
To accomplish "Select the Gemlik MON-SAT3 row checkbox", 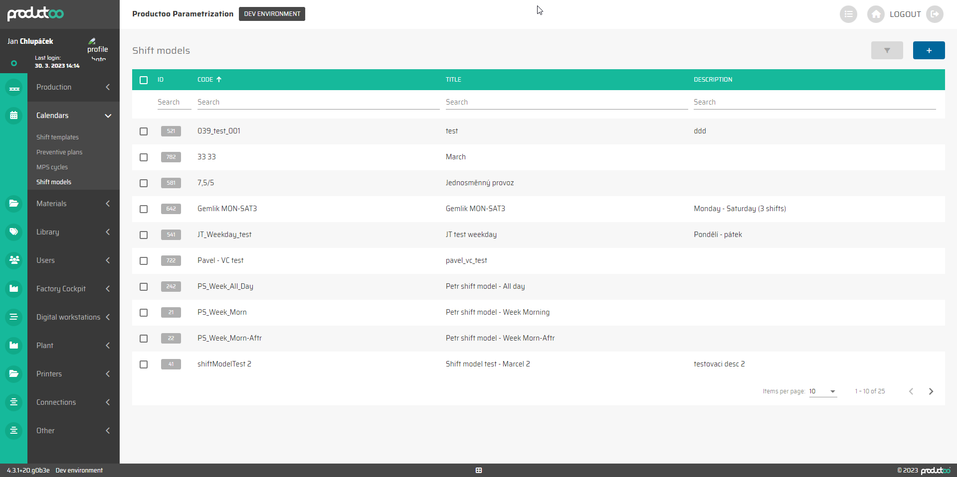I will tap(144, 209).
